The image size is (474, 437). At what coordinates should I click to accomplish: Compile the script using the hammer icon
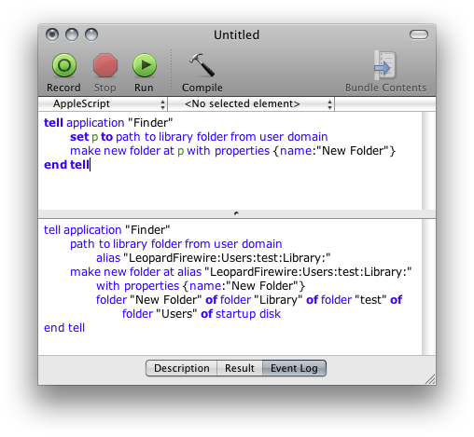point(202,65)
